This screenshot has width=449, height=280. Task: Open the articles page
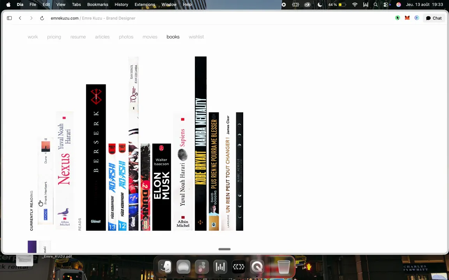coord(102,37)
